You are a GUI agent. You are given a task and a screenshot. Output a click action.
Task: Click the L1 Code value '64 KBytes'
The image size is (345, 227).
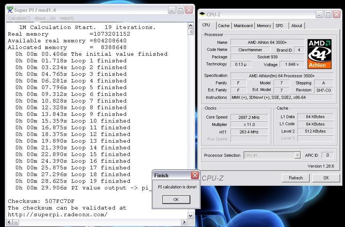[315, 124]
